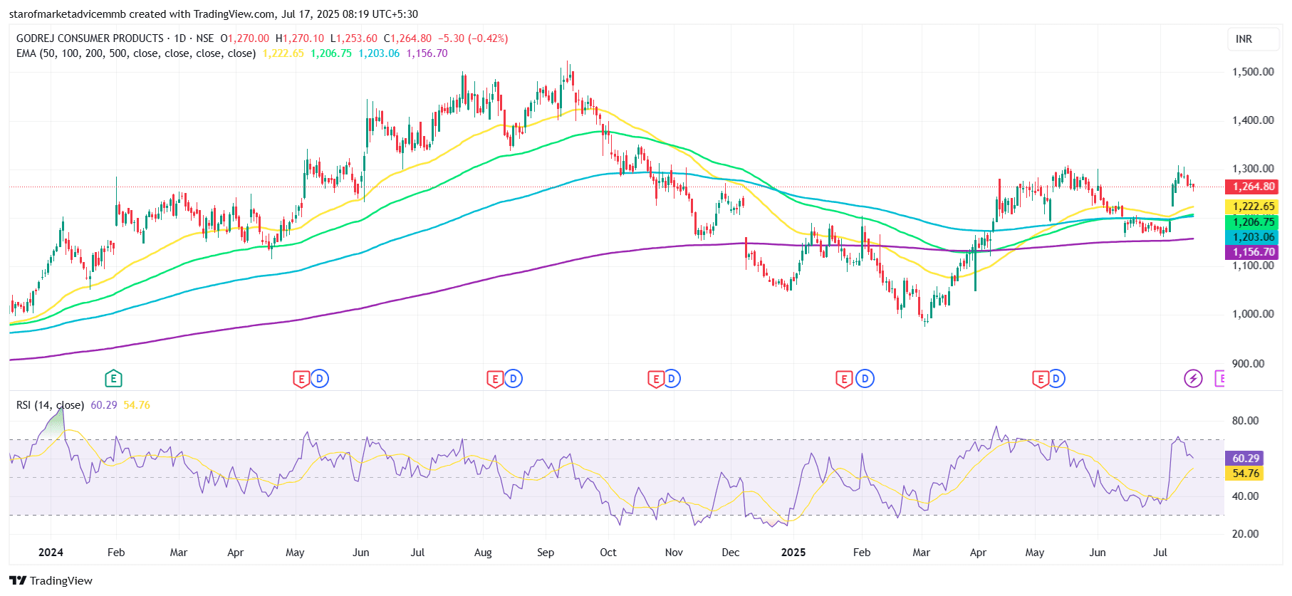
Task: Click the yellow 54.76 RSI tag on the axis
Action: pyautogui.click(x=1244, y=474)
